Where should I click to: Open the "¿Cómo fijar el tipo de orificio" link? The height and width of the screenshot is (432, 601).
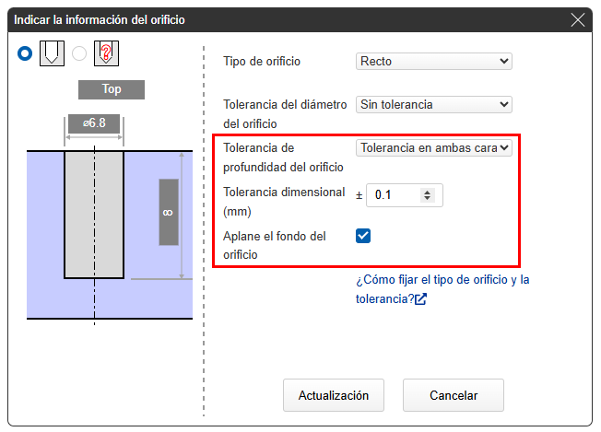pyautogui.click(x=442, y=280)
